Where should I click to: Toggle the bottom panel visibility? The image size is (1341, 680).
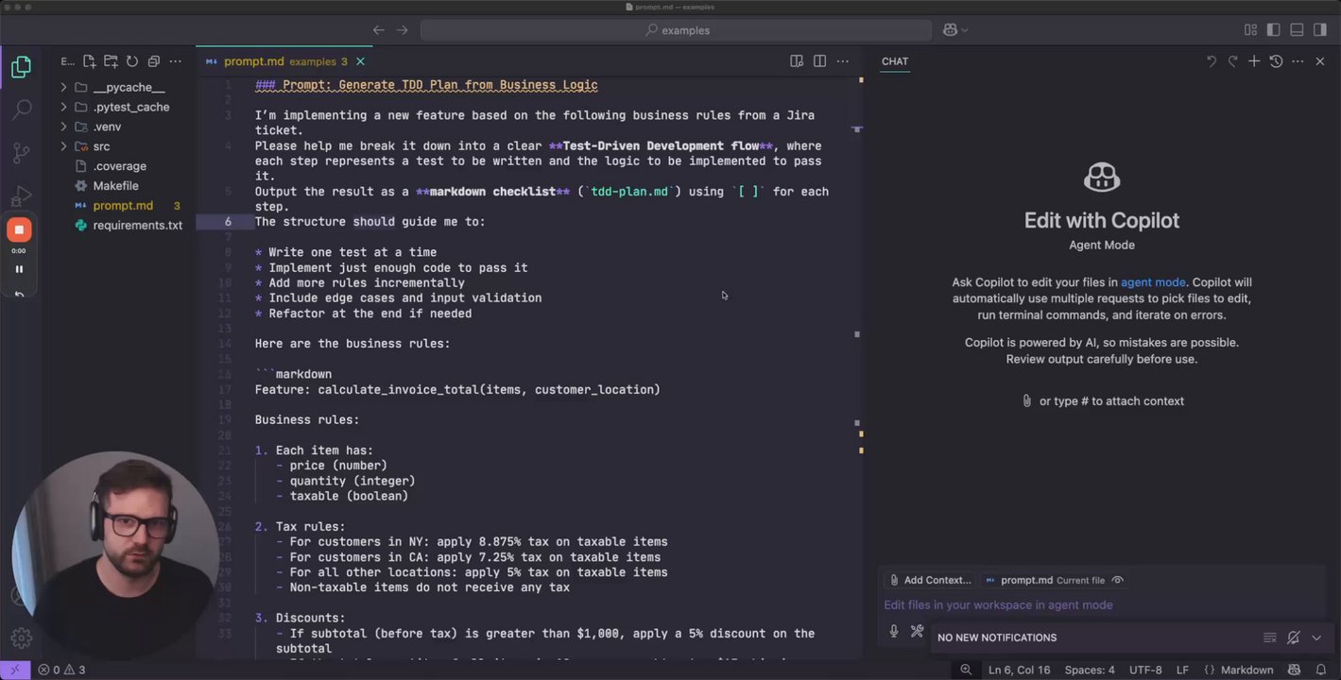(x=1297, y=30)
